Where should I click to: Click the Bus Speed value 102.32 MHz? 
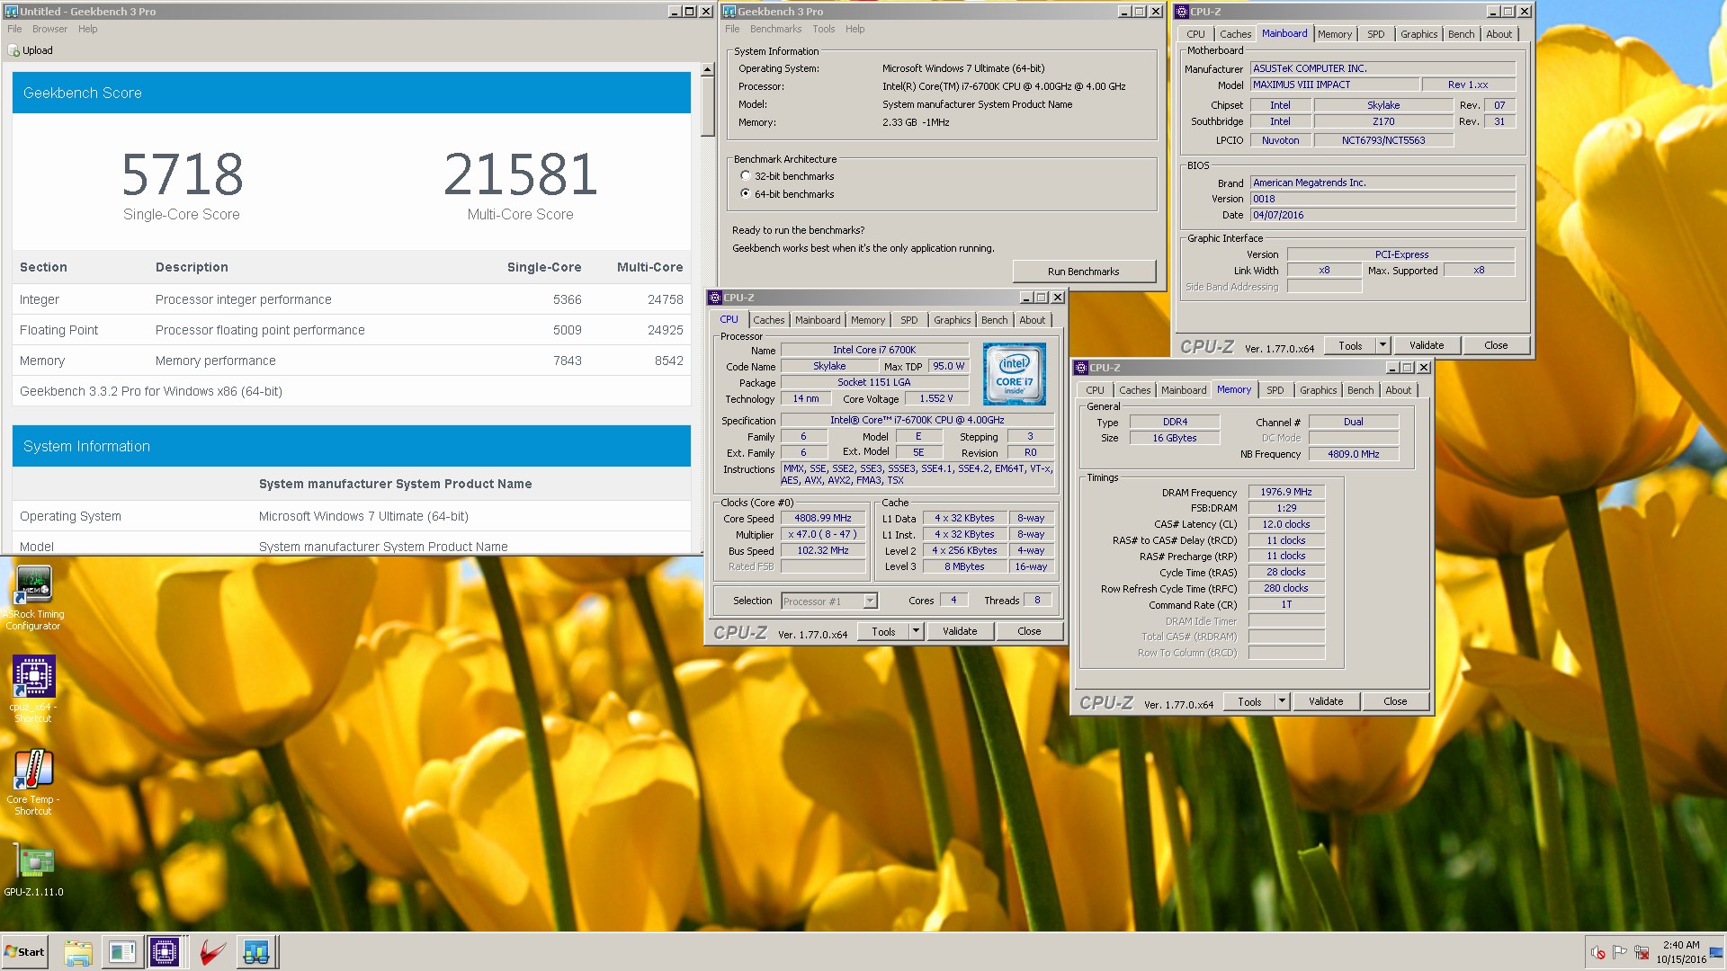click(x=823, y=550)
